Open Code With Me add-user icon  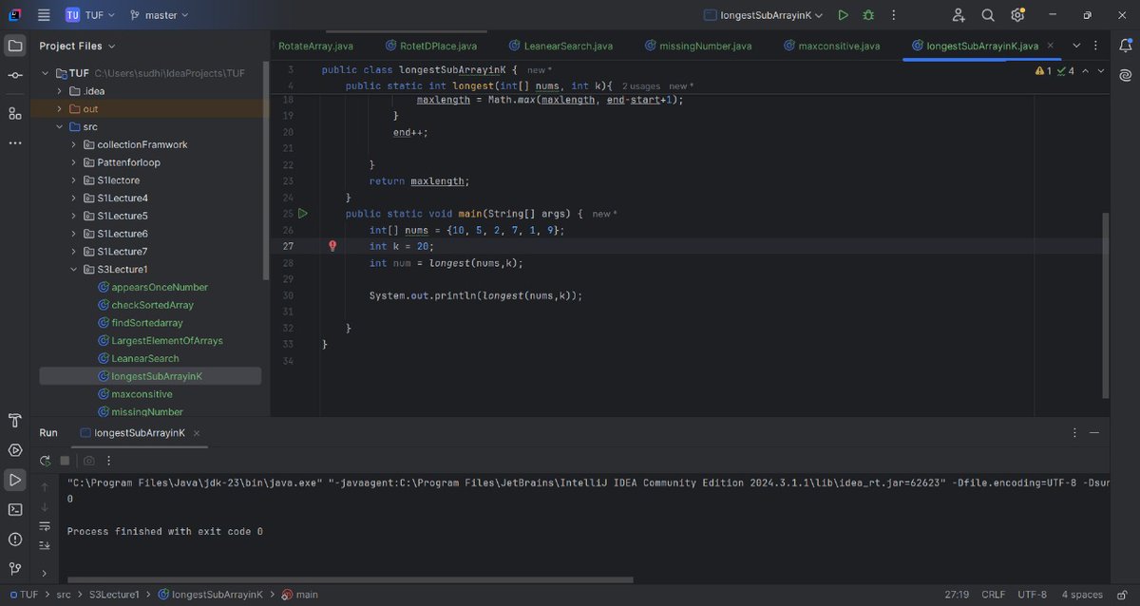[958, 15]
